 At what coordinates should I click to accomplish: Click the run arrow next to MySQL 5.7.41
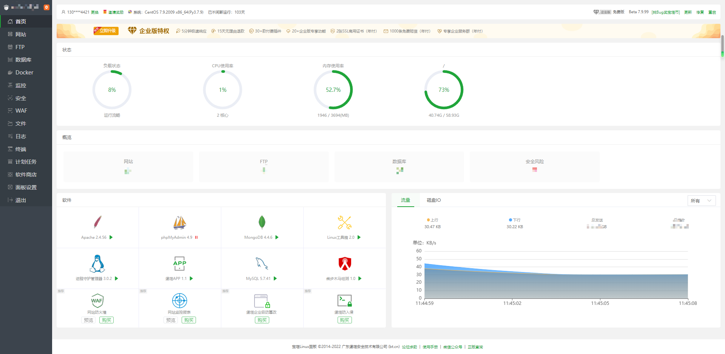[x=275, y=278]
